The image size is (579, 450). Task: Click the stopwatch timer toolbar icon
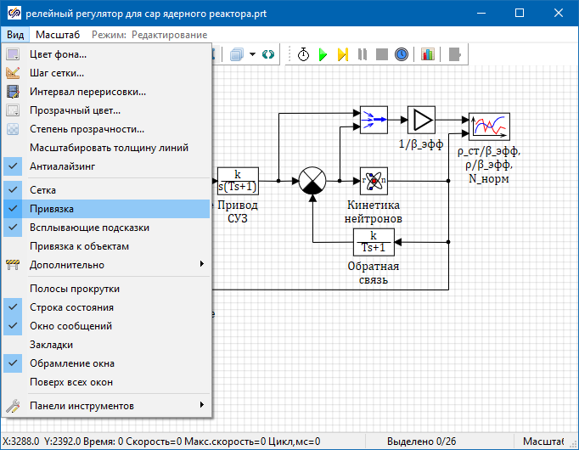303,54
